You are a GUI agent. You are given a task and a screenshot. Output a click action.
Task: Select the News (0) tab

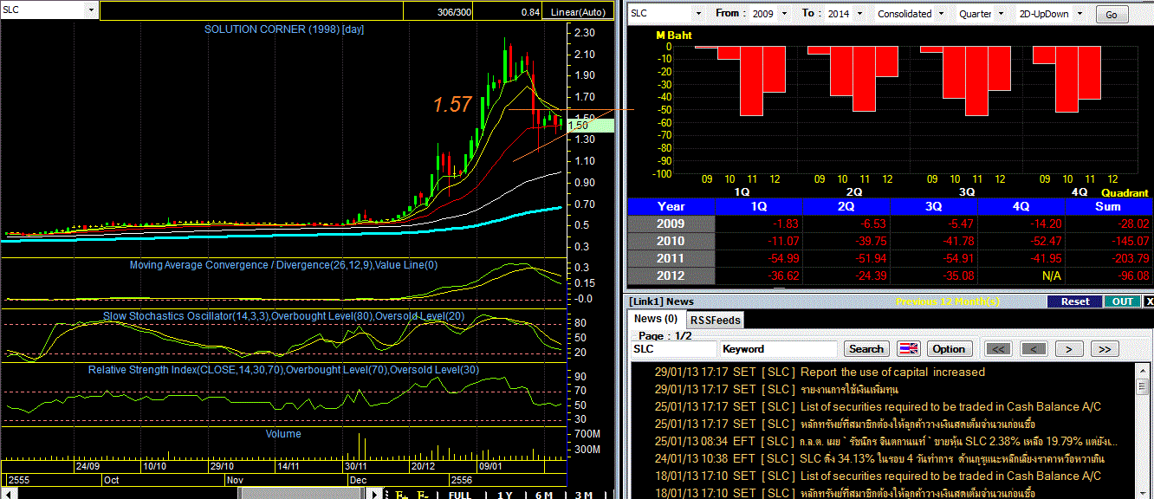point(656,319)
